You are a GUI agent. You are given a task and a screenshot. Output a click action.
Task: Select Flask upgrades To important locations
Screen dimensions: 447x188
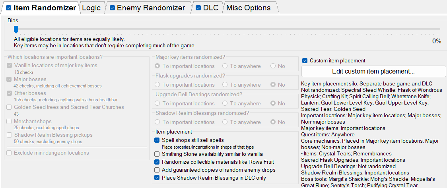point(158,85)
